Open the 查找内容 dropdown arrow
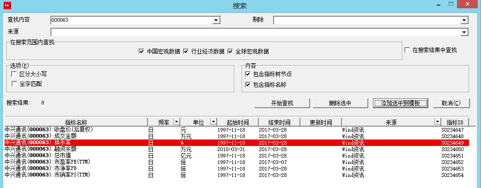This screenshot has height=188, width=481. (x=217, y=20)
